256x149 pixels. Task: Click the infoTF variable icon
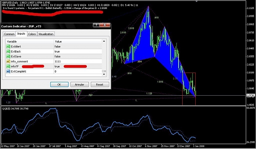tap(8, 66)
